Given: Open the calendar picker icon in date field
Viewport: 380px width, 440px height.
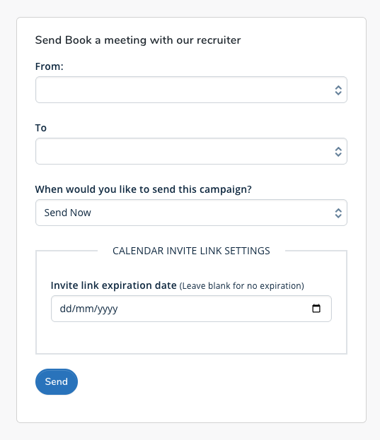Looking at the screenshot, I should pos(316,309).
